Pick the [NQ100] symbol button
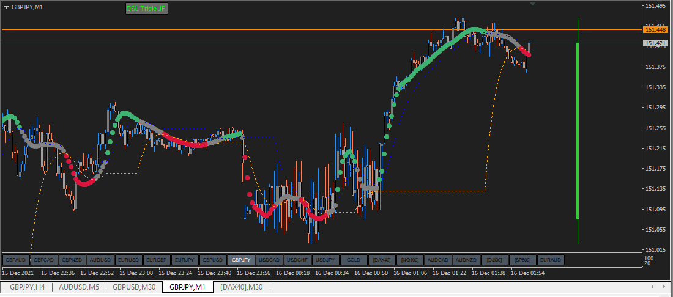The image size is (673, 297). [x=410, y=260]
